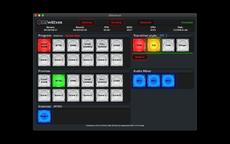Screen dimensions: 230x144
Task: Click the On Air / Rec label
Action: tap(73, 36)
